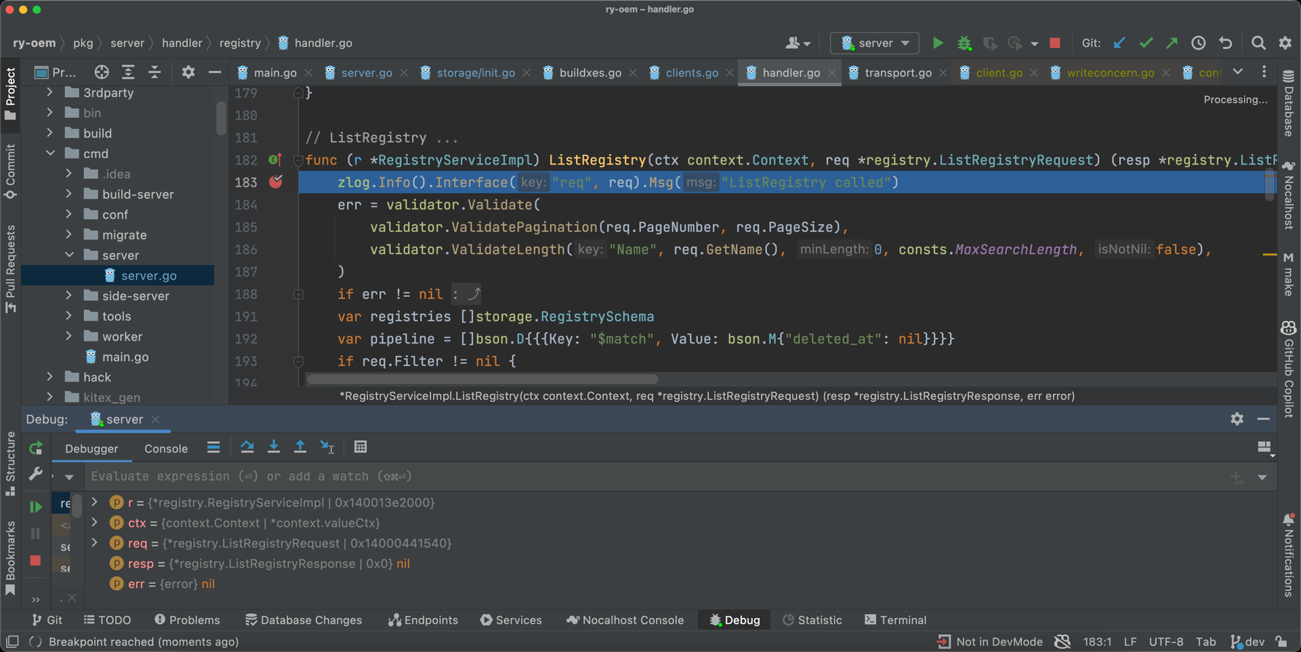Click Resume Program in debug sidebar
The width and height of the screenshot is (1301, 652).
coord(35,507)
